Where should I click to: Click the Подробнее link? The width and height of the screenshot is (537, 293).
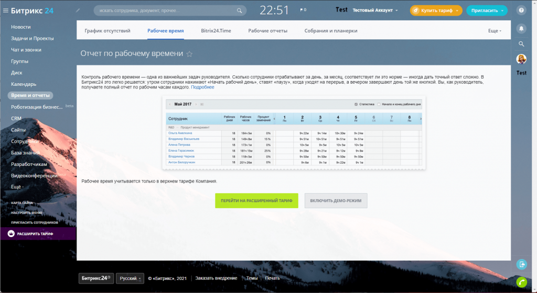(202, 87)
